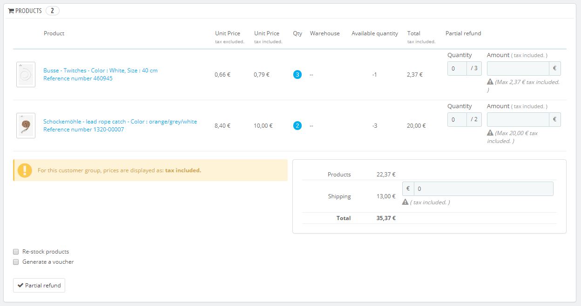The height and width of the screenshot is (306, 581).
Task: Click the Product column header
Action: click(54, 33)
